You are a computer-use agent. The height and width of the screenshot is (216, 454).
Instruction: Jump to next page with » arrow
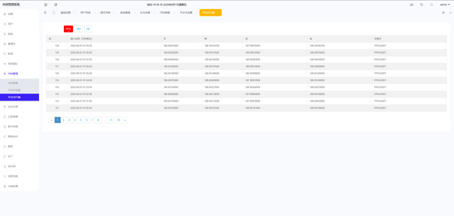pyautogui.click(x=125, y=120)
